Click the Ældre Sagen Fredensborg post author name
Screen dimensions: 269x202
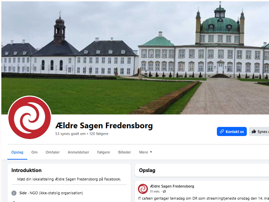click(x=172, y=186)
